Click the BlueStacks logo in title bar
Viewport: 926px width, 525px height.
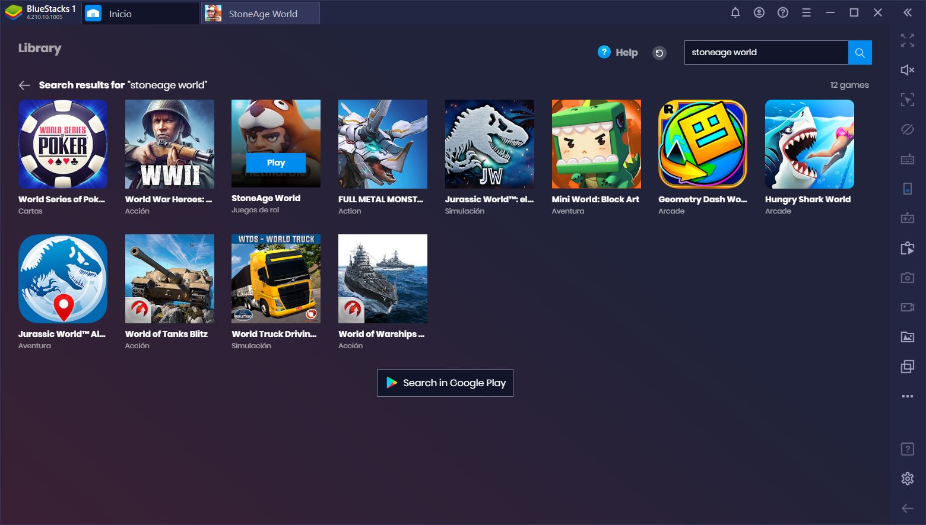14,12
